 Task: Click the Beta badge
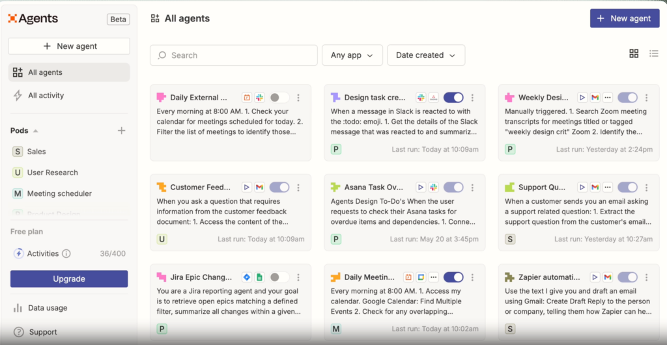pos(119,19)
